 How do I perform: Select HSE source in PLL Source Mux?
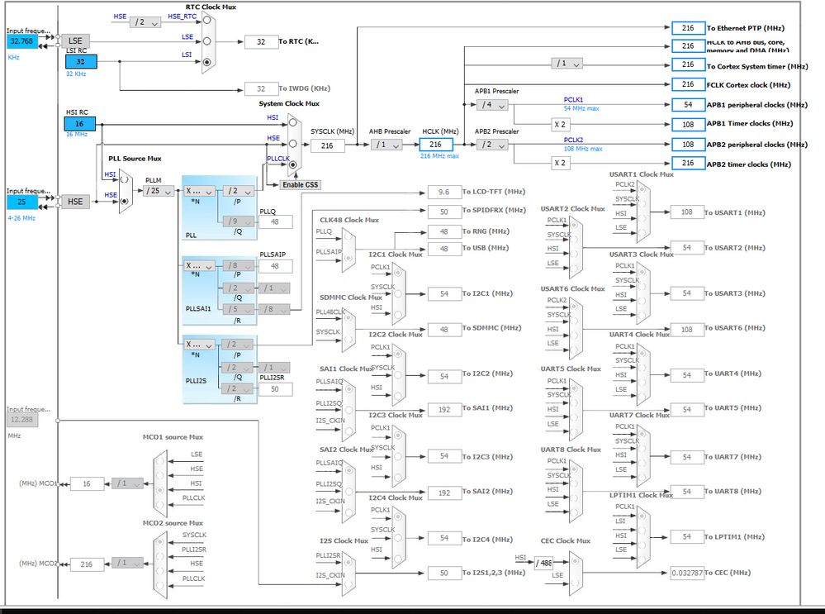(x=125, y=201)
